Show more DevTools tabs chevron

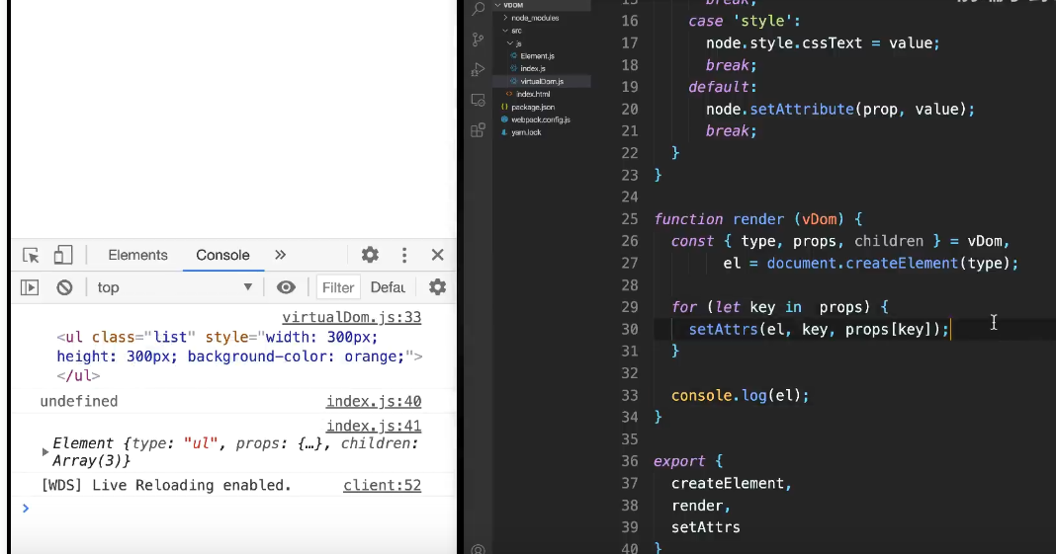(280, 255)
